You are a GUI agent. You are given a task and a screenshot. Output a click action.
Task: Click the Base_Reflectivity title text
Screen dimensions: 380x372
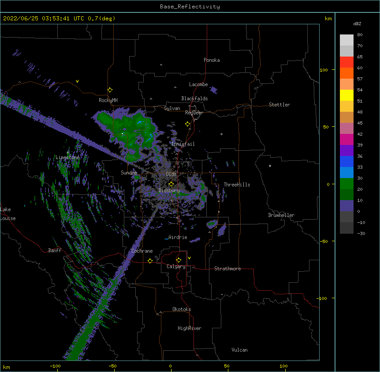coord(190,7)
